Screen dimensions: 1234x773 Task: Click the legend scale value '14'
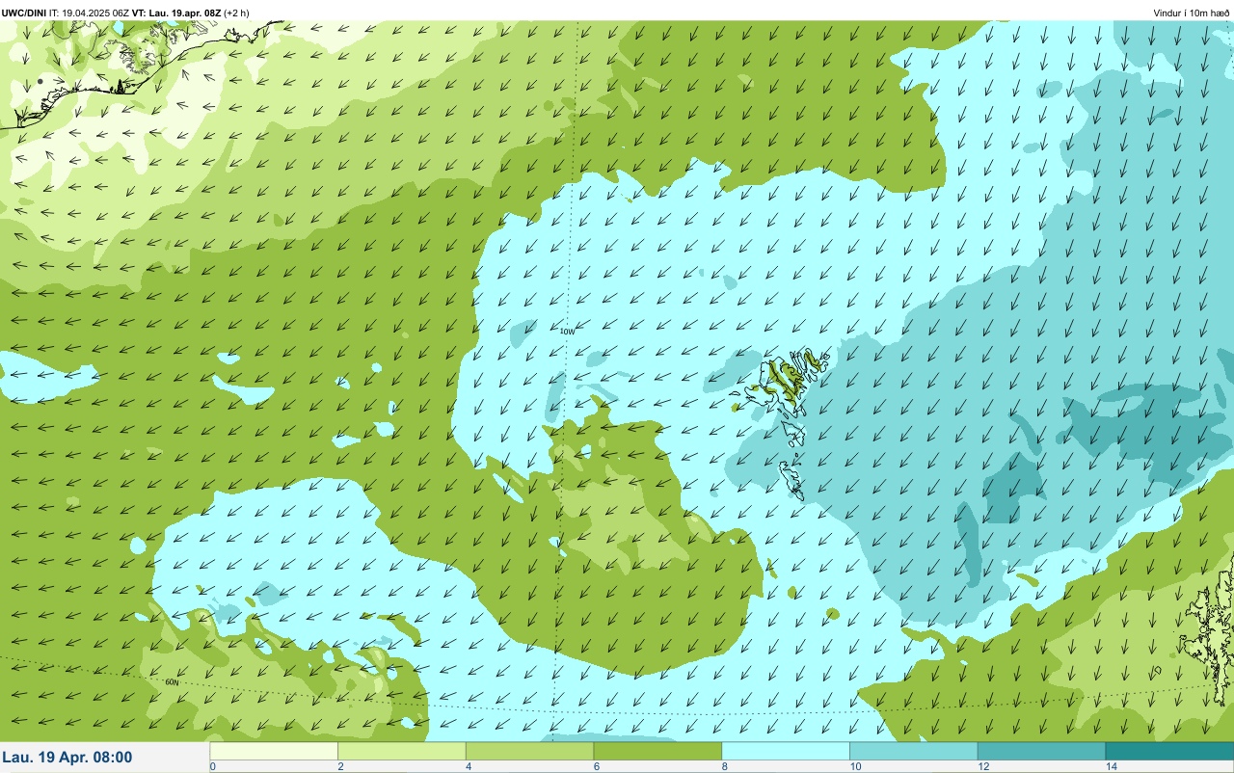(1112, 766)
